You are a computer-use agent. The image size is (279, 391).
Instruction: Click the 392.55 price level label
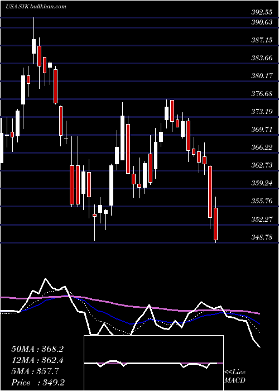point(262,12)
